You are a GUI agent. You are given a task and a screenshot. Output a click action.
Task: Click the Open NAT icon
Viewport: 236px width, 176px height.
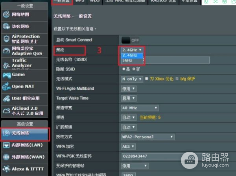click(x=6, y=87)
